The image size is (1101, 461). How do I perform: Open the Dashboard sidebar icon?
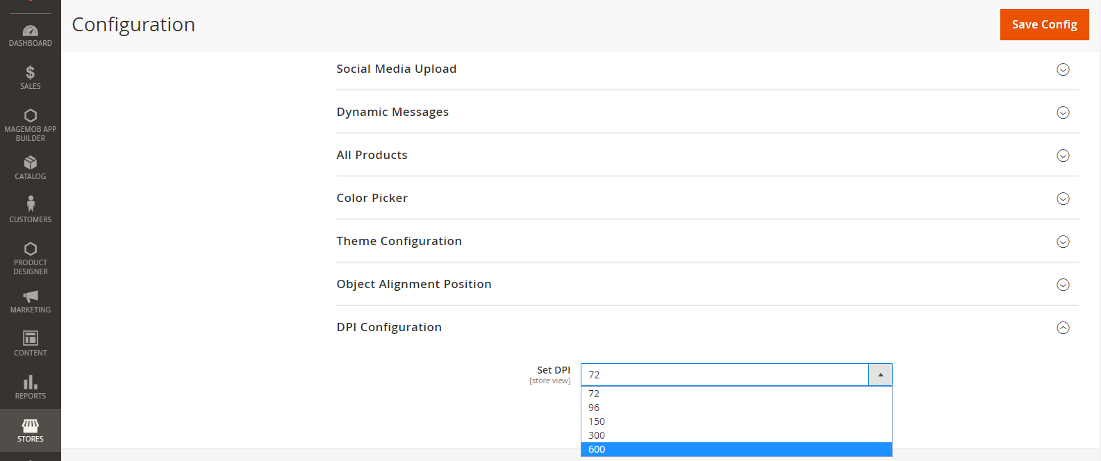pos(31,31)
